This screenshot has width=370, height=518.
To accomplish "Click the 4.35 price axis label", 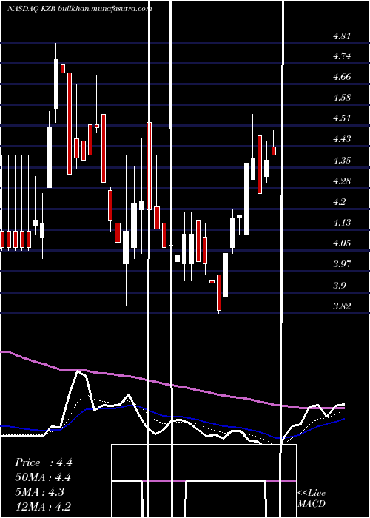I will 342,161.
